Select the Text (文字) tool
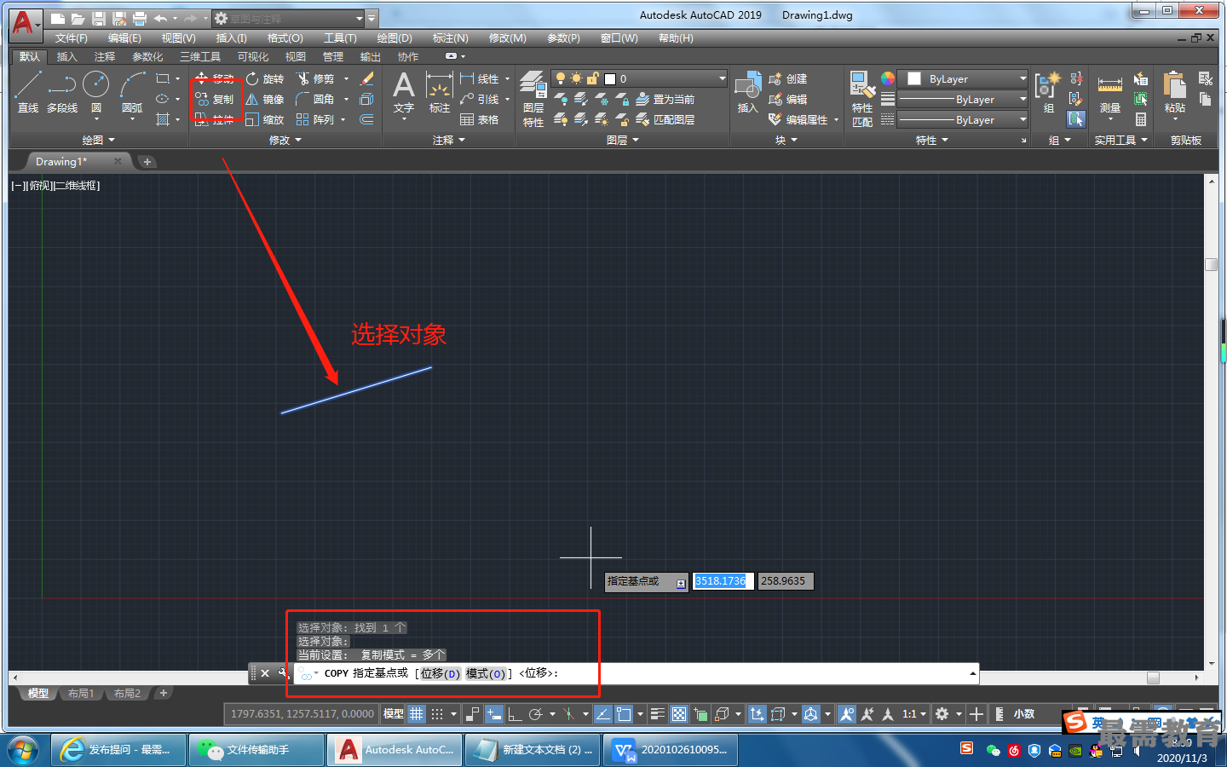This screenshot has width=1227, height=767. (404, 92)
